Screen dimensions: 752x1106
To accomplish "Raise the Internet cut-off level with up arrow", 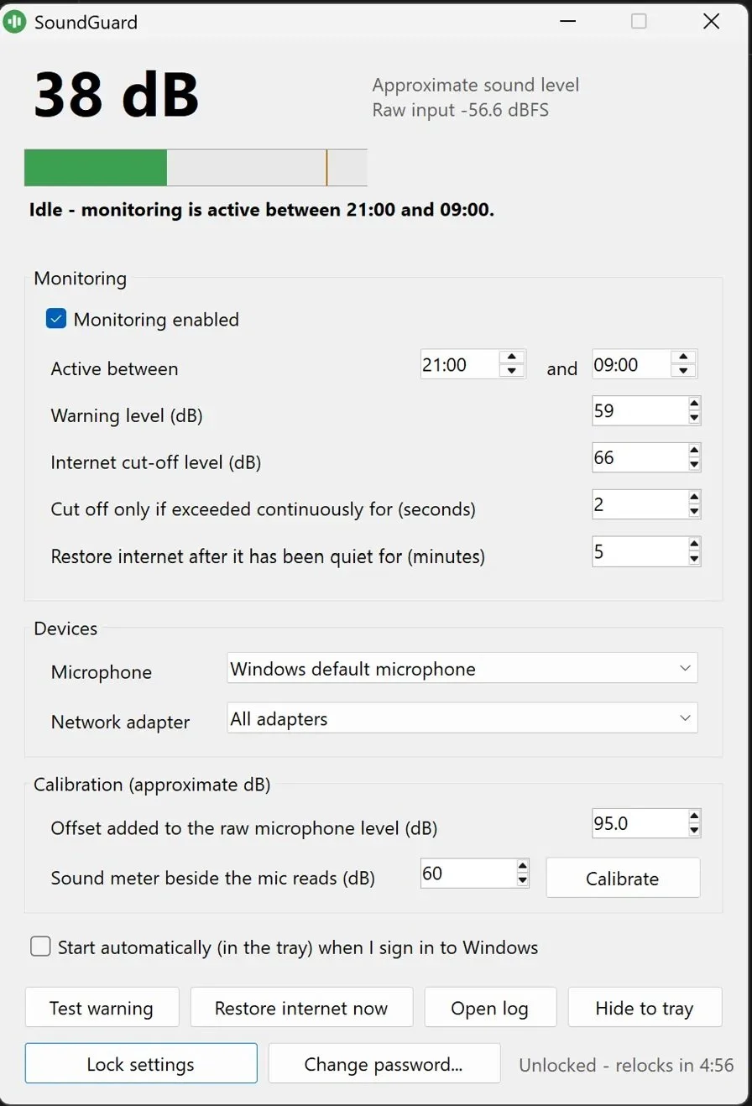I will coord(694,451).
